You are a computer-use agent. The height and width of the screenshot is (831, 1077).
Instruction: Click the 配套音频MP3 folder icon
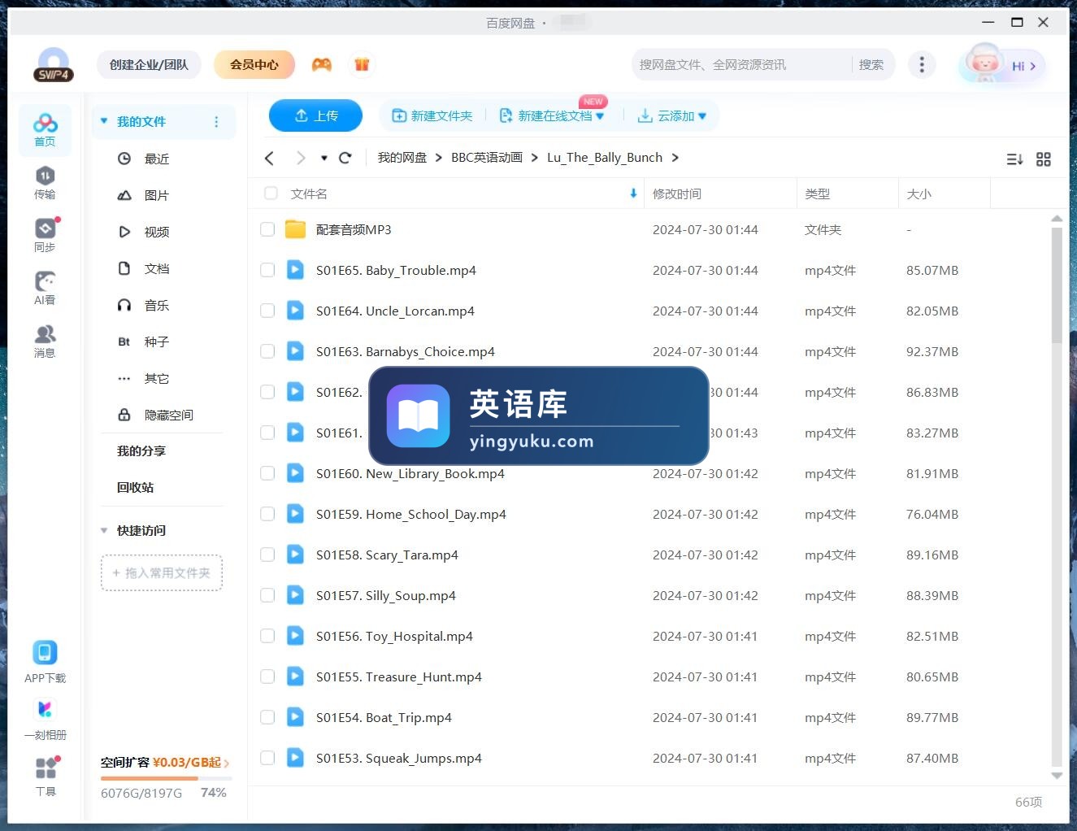click(x=295, y=229)
